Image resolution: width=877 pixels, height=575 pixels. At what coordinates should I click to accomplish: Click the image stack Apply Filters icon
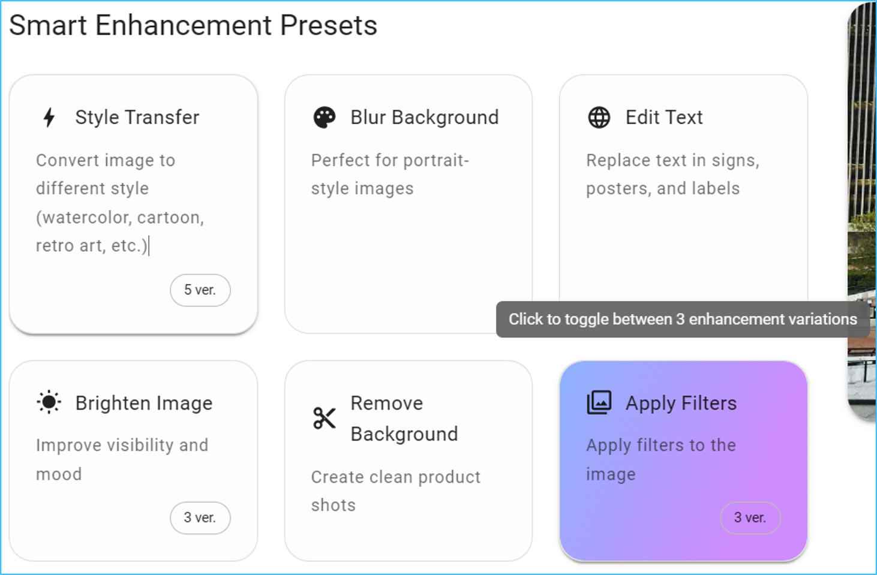pyautogui.click(x=599, y=402)
